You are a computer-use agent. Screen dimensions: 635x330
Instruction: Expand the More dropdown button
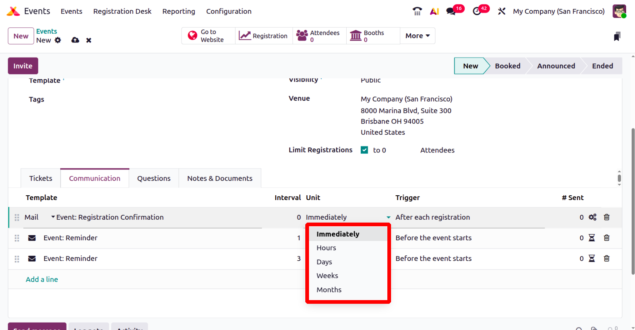pos(417,36)
